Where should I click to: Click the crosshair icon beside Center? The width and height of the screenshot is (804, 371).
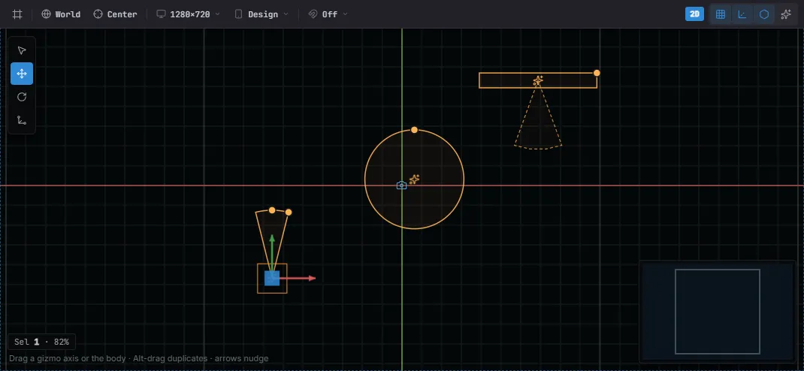[x=98, y=14]
